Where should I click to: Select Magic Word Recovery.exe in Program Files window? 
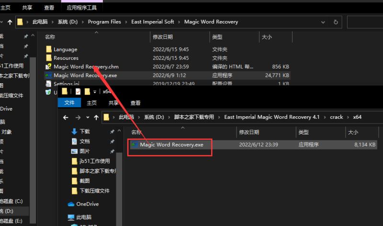(x=85, y=75)
